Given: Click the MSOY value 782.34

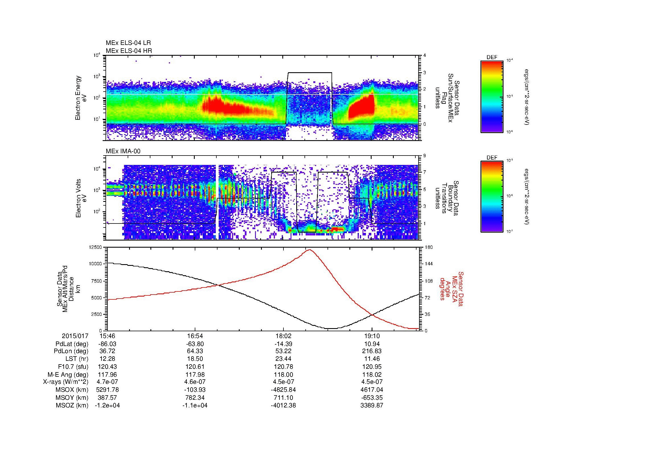Looking at the screenshot, I should (x=195, y=397).
